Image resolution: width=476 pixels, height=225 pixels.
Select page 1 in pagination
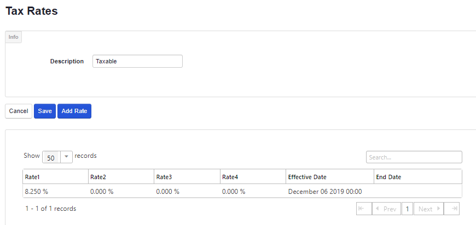407,209
